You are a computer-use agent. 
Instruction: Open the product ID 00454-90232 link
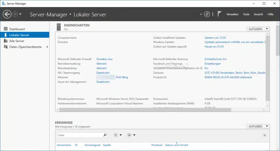pos(228,77)
